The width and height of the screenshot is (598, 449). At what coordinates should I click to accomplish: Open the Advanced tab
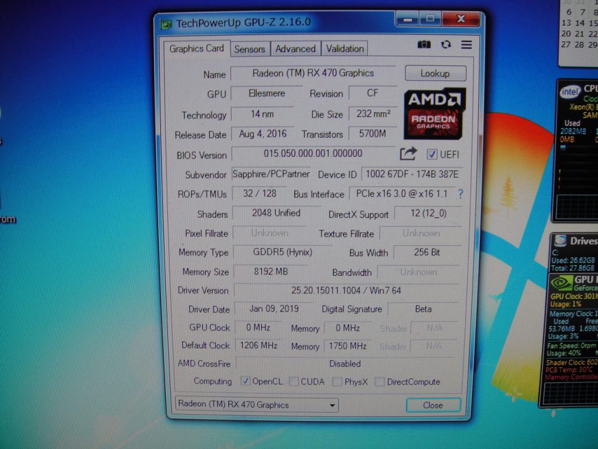click(x=295, y=49)
